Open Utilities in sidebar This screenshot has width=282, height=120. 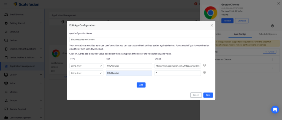tap(13, 92)
